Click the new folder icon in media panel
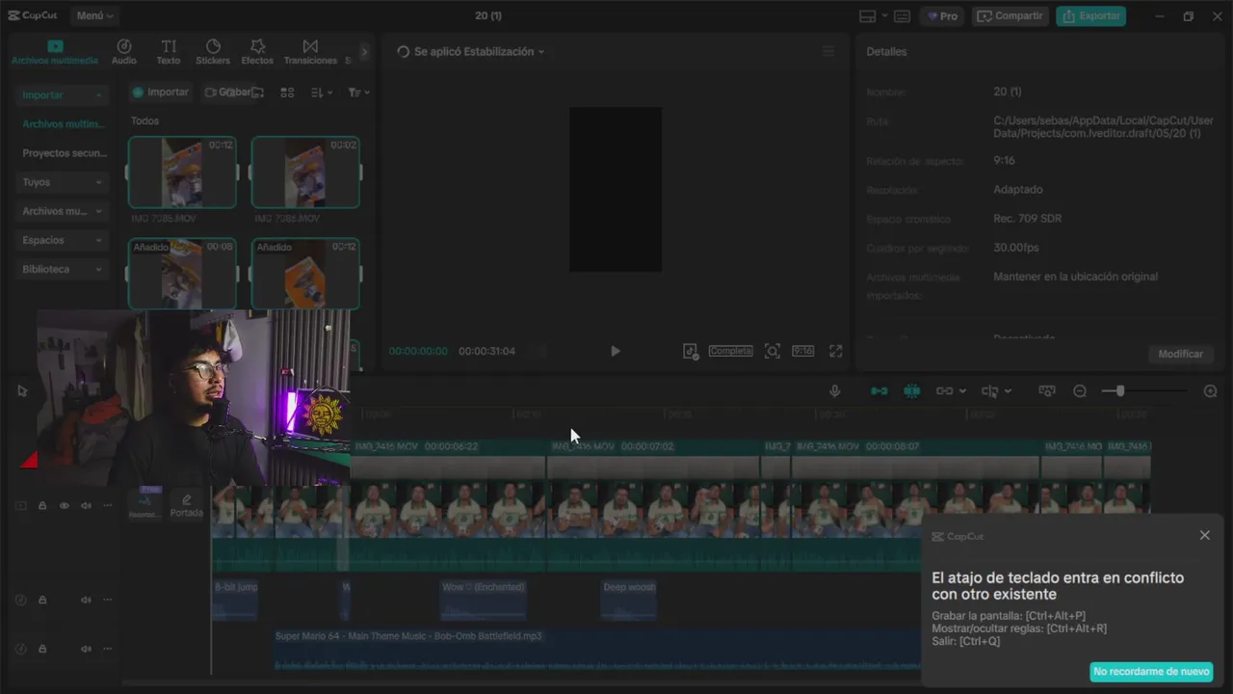 click(x=258, y=93)
